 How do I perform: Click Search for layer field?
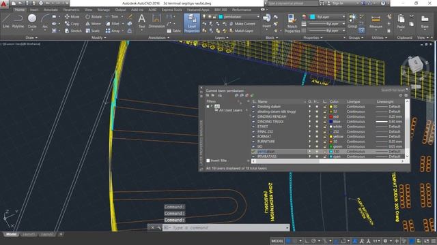click(393, 90)
